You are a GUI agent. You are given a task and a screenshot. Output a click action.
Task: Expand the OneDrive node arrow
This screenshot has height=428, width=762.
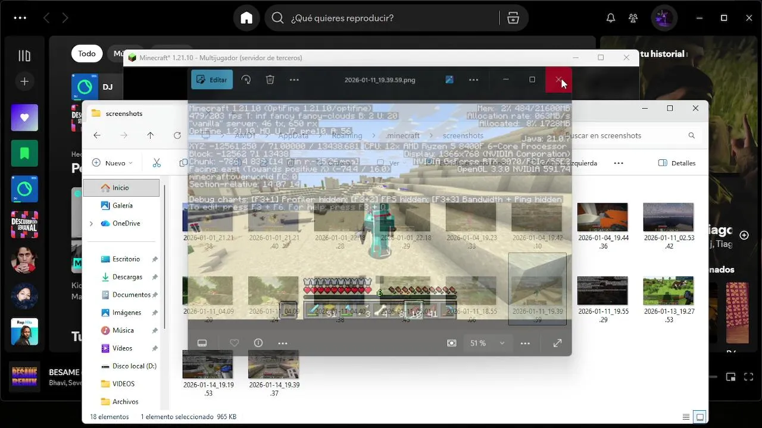(91, 224)
